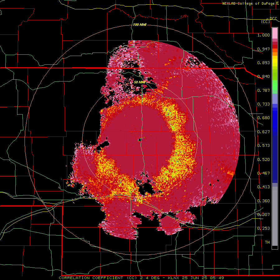This screenshot has width=280, height=280.
Task: Click the 0.467 legend value
Action: coord(264,173)
